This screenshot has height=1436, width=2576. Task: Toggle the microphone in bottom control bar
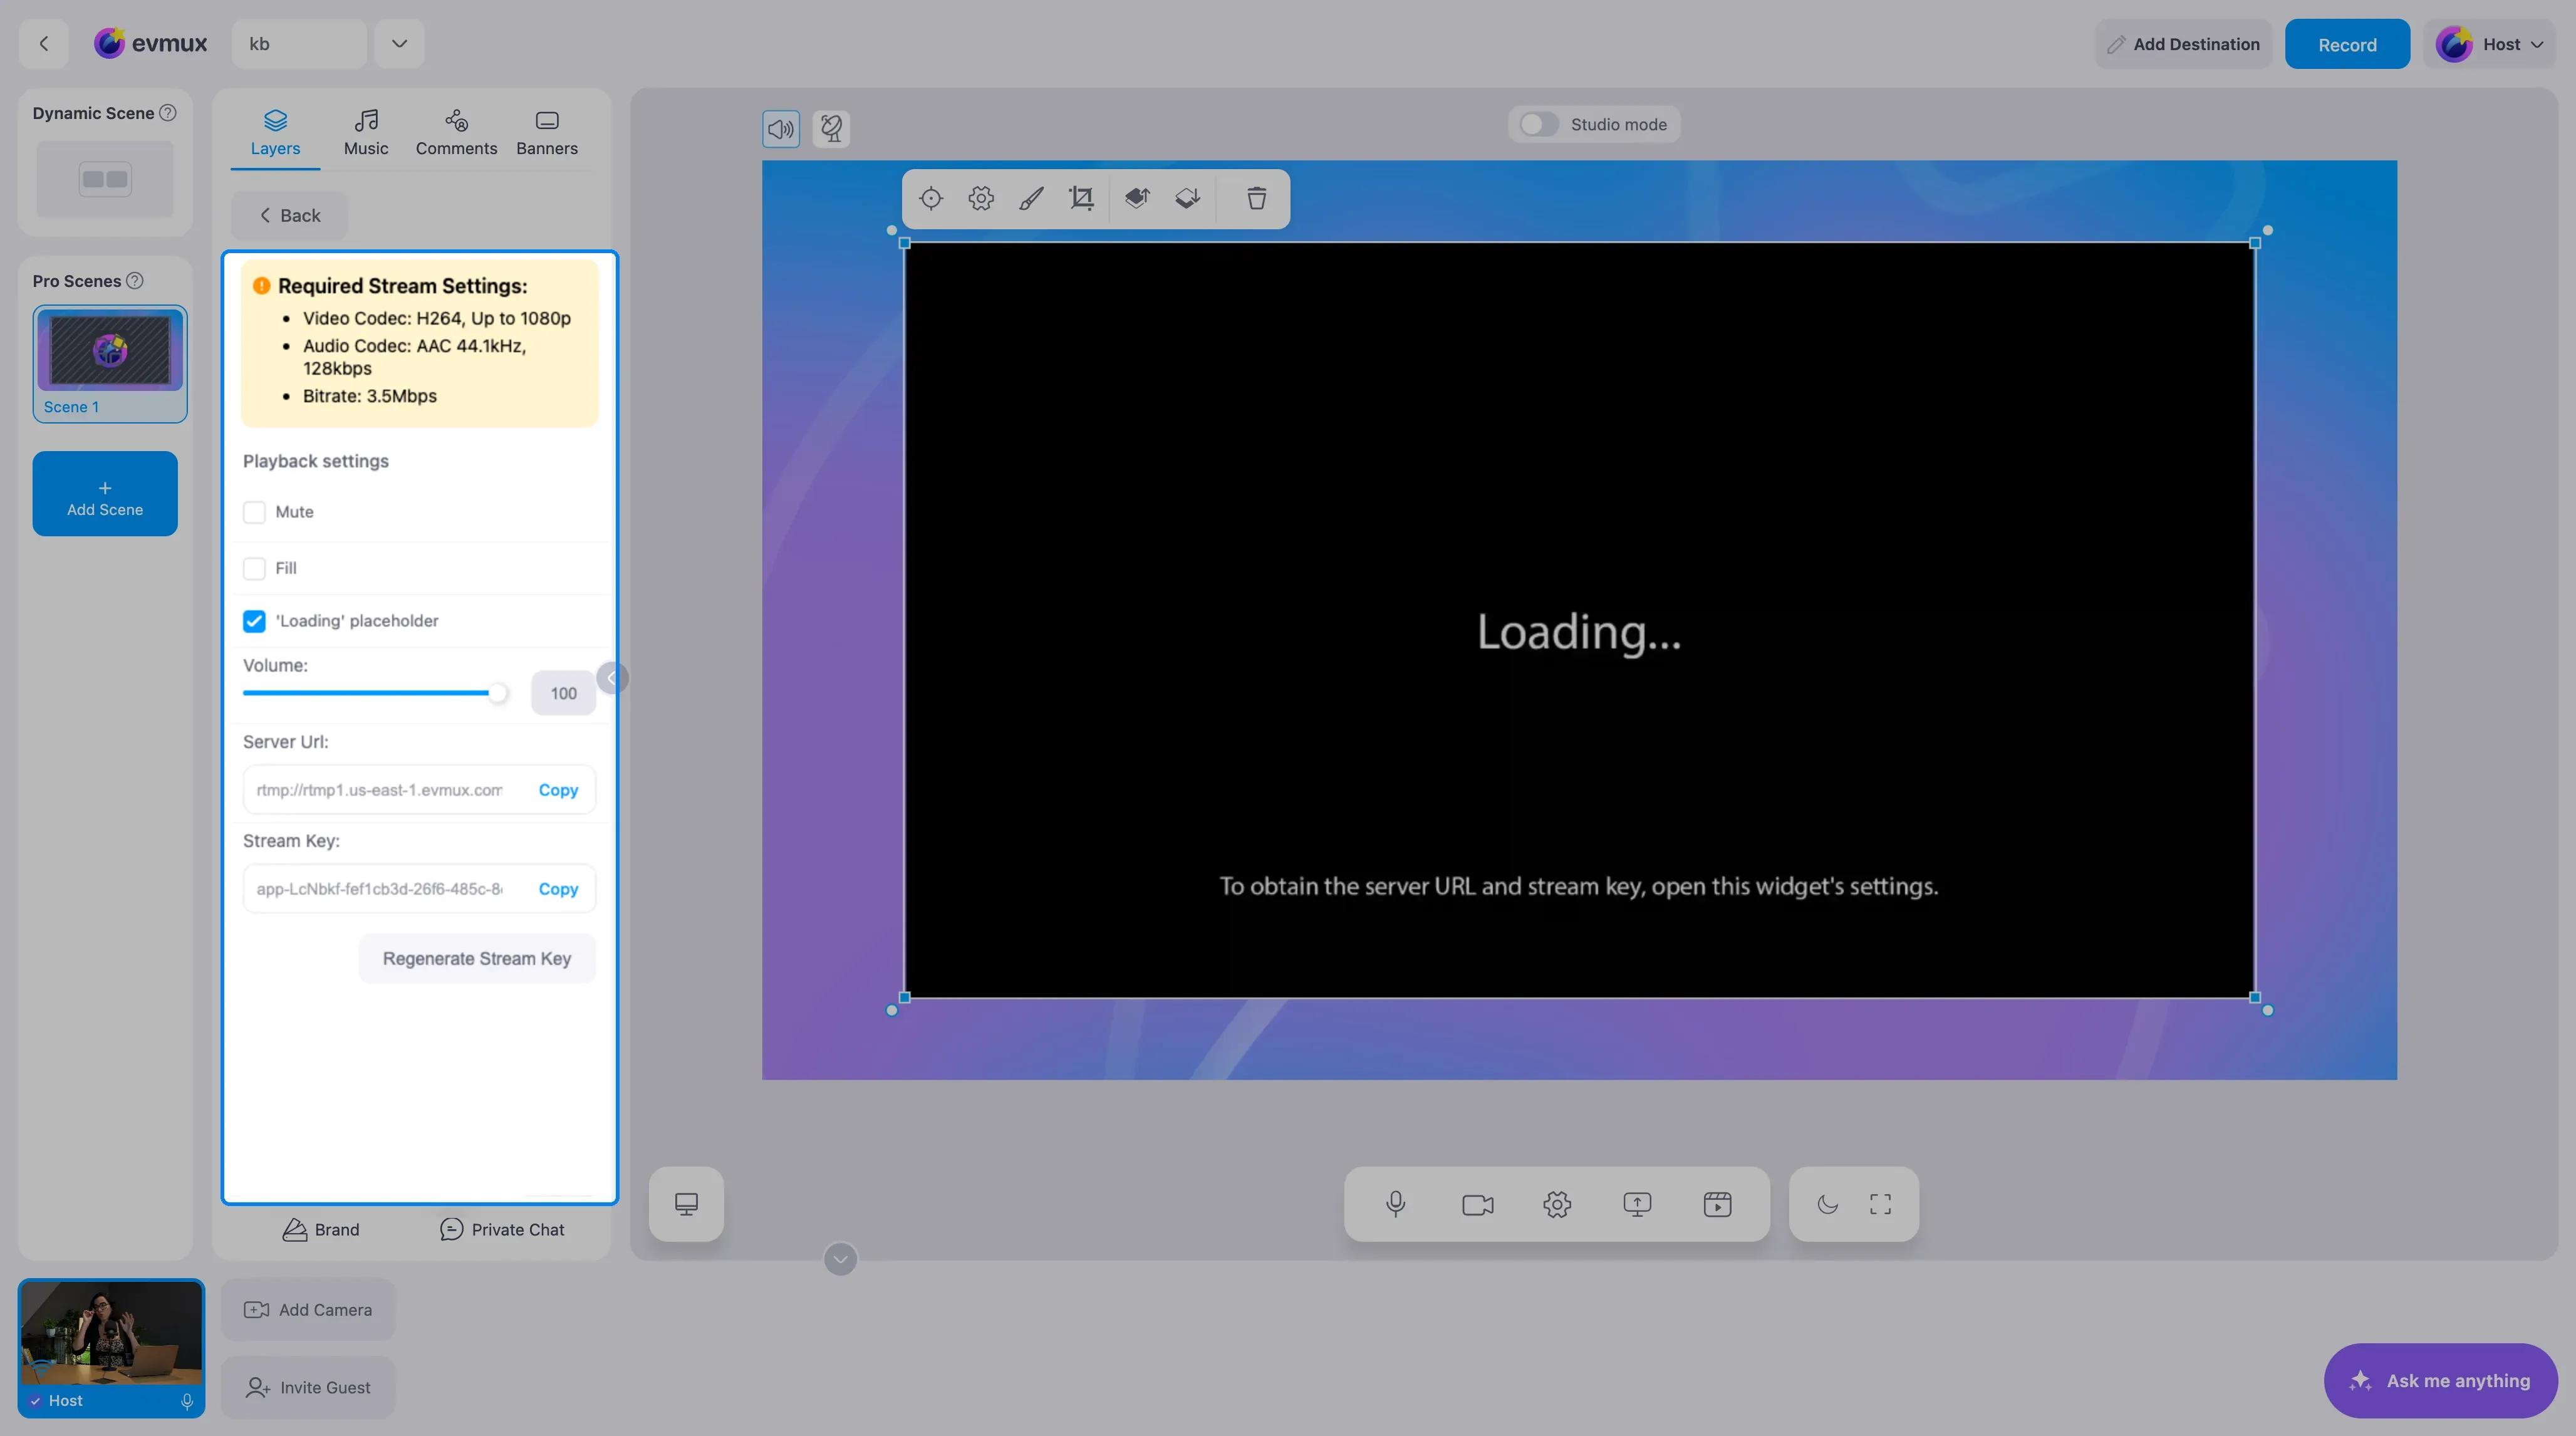point(1395,1204)
